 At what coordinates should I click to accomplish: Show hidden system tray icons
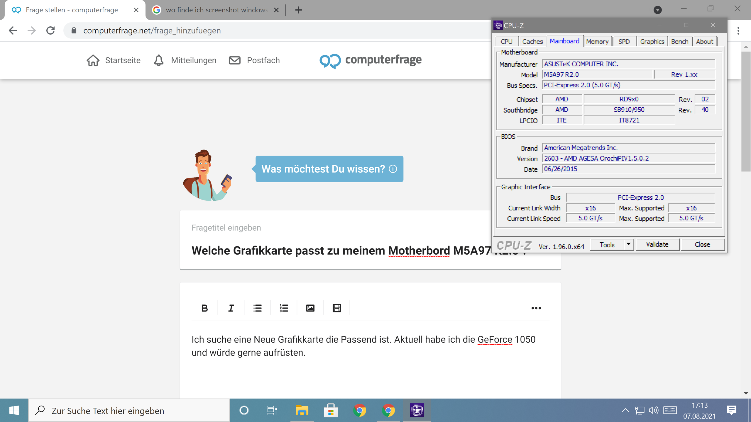coord(625,410)
